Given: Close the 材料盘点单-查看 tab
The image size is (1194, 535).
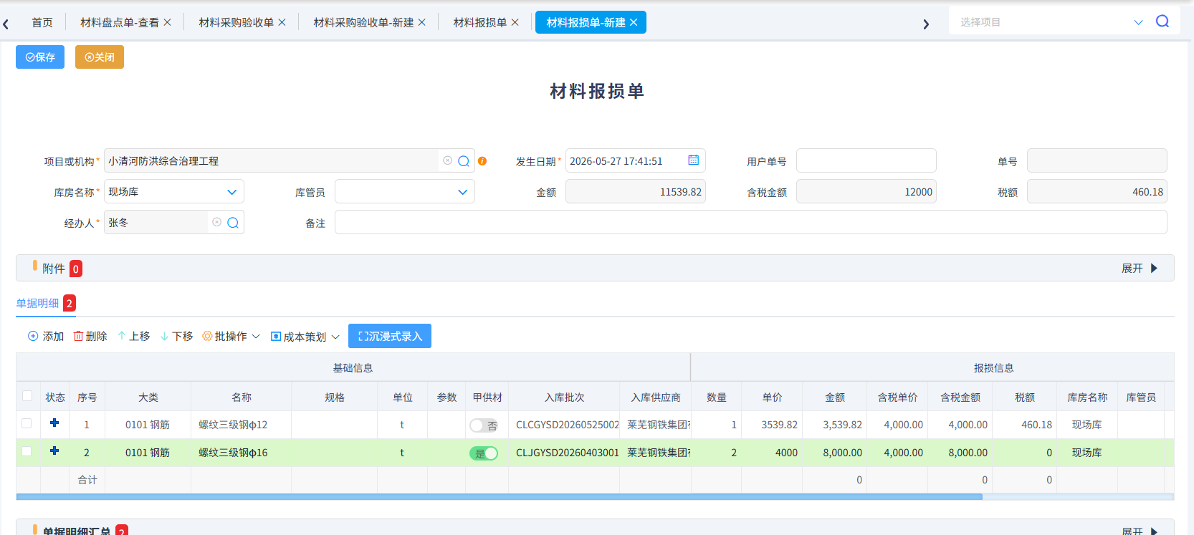Looking at the screenshot, I should click(x=167, y=22).
